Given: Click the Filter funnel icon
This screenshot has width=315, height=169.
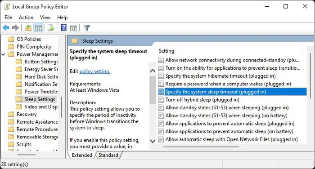Looking at the screenshot, I should click(87, 28).
